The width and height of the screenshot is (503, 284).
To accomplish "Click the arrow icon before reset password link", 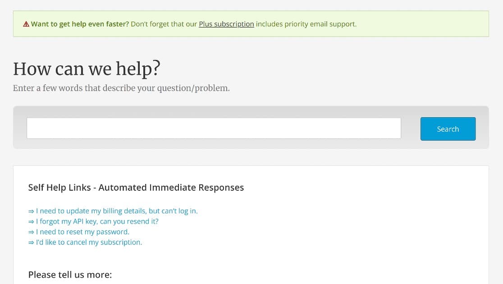I will 31,232.
